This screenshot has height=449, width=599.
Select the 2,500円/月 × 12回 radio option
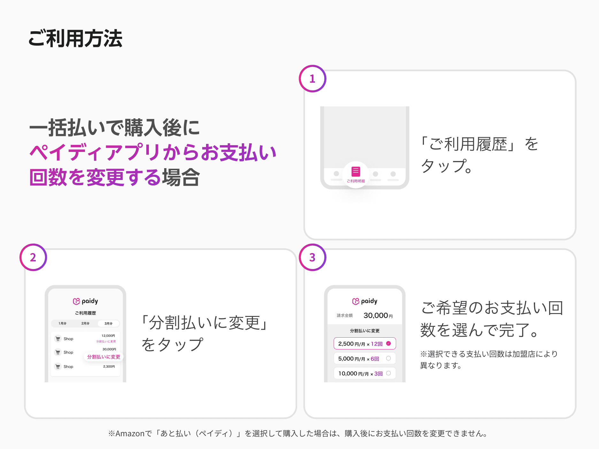(x=388, y=344)
